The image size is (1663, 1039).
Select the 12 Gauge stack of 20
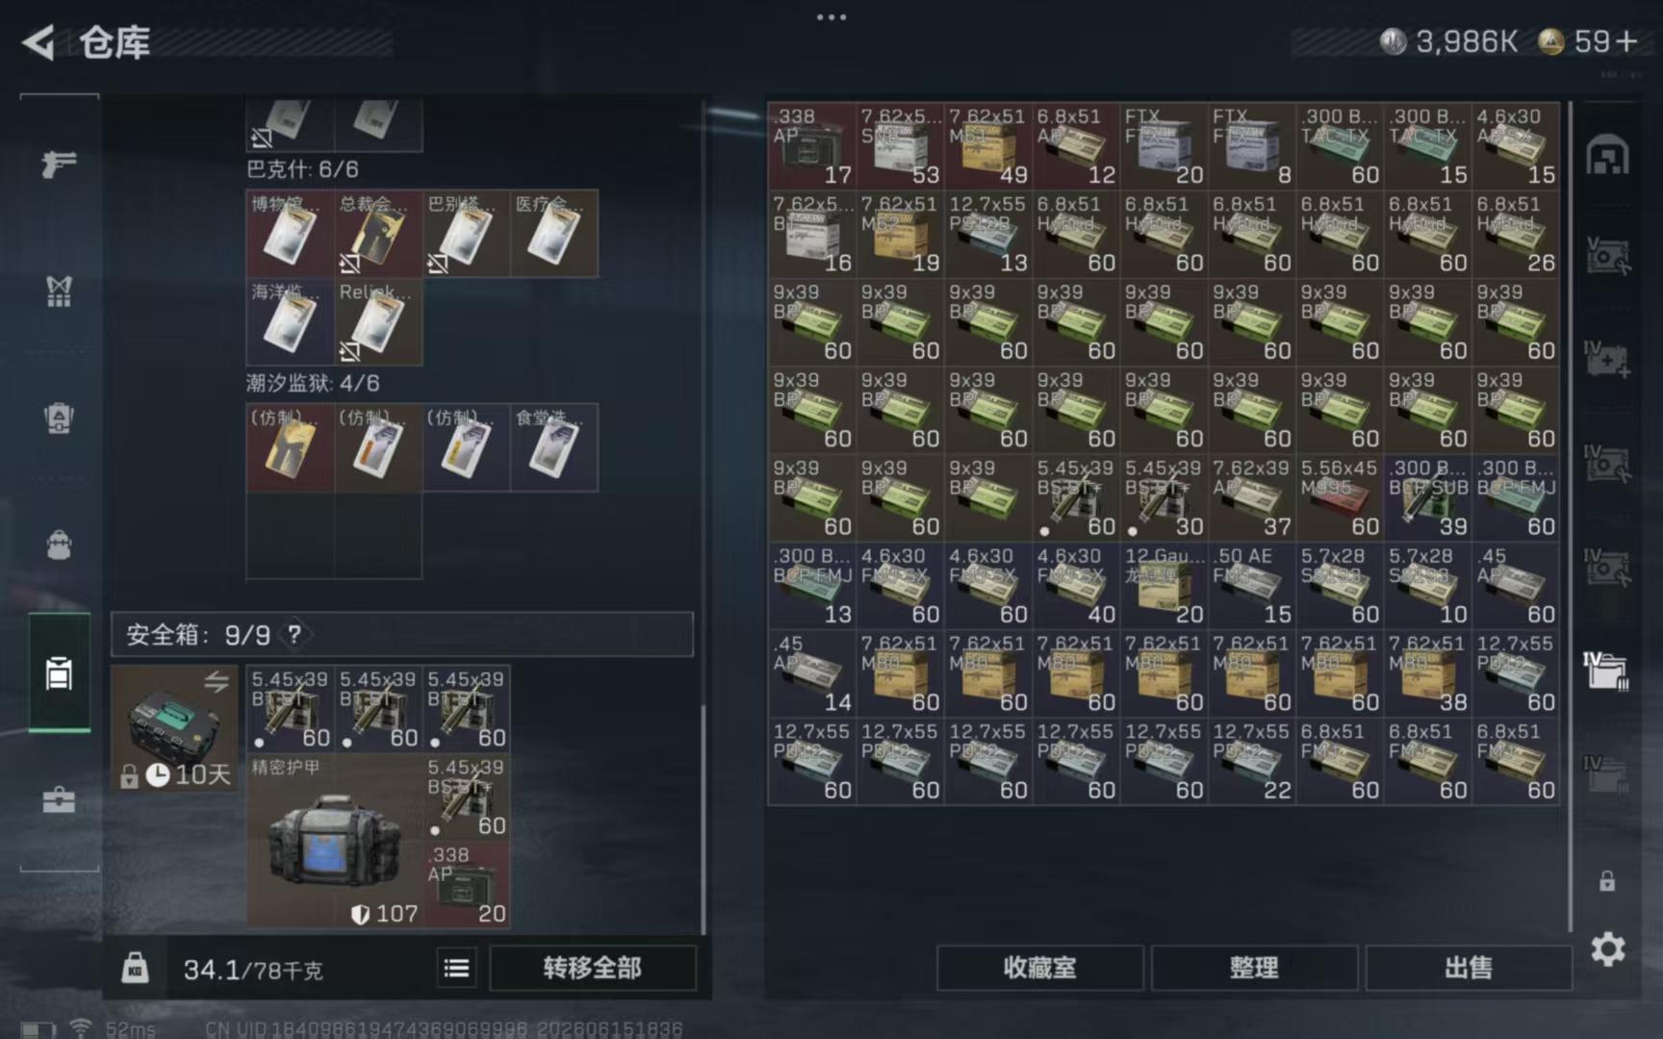click(x=1164, y=585)
